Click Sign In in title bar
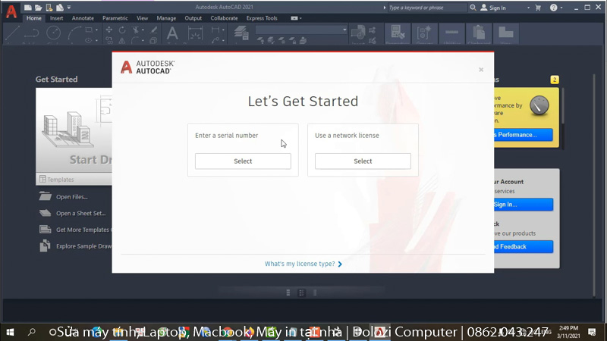607x341 pixels. (x=493, y=8)
